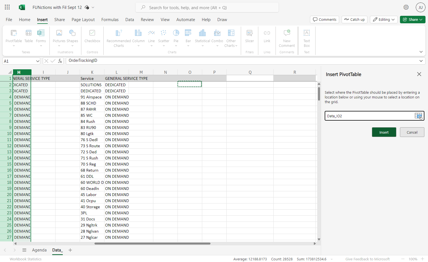Click range selector icon in location field
This screenshot has width=428, height=262.
[x=418, y=116]
